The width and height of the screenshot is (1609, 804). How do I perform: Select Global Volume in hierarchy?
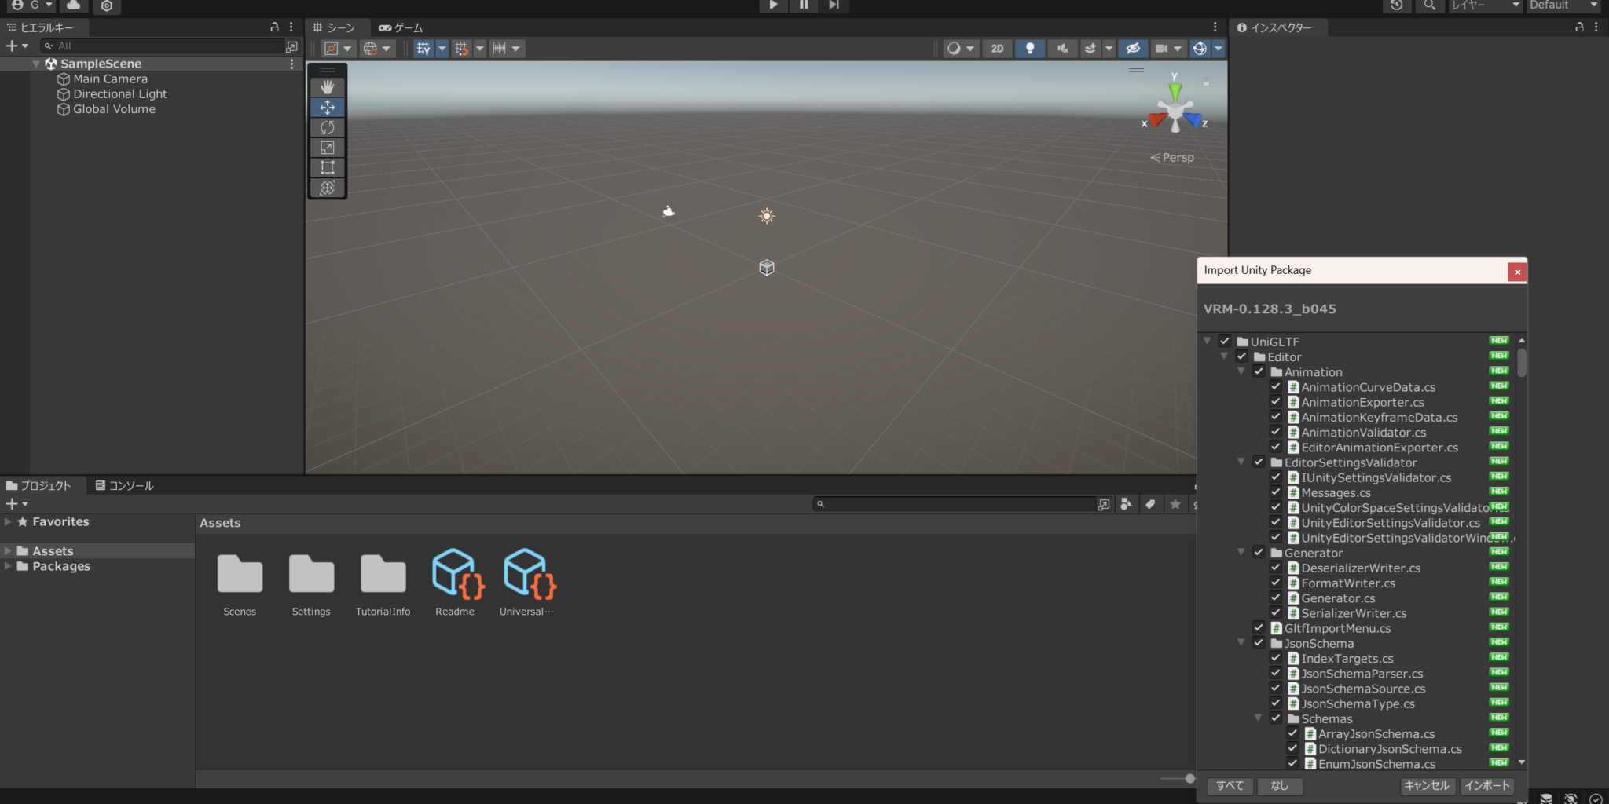click(x=114, y=109)
